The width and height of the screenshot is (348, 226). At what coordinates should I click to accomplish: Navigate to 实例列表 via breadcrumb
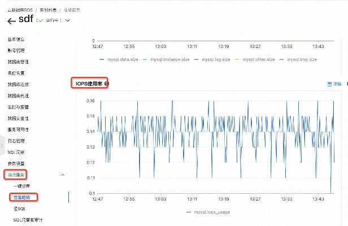pyautogui.click(x=49, y=10)
